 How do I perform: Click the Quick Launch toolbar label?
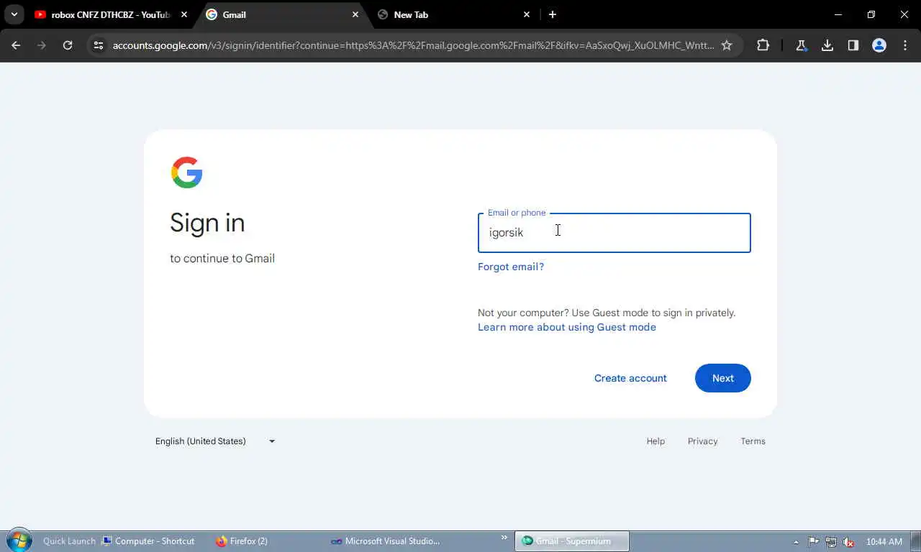69,541
